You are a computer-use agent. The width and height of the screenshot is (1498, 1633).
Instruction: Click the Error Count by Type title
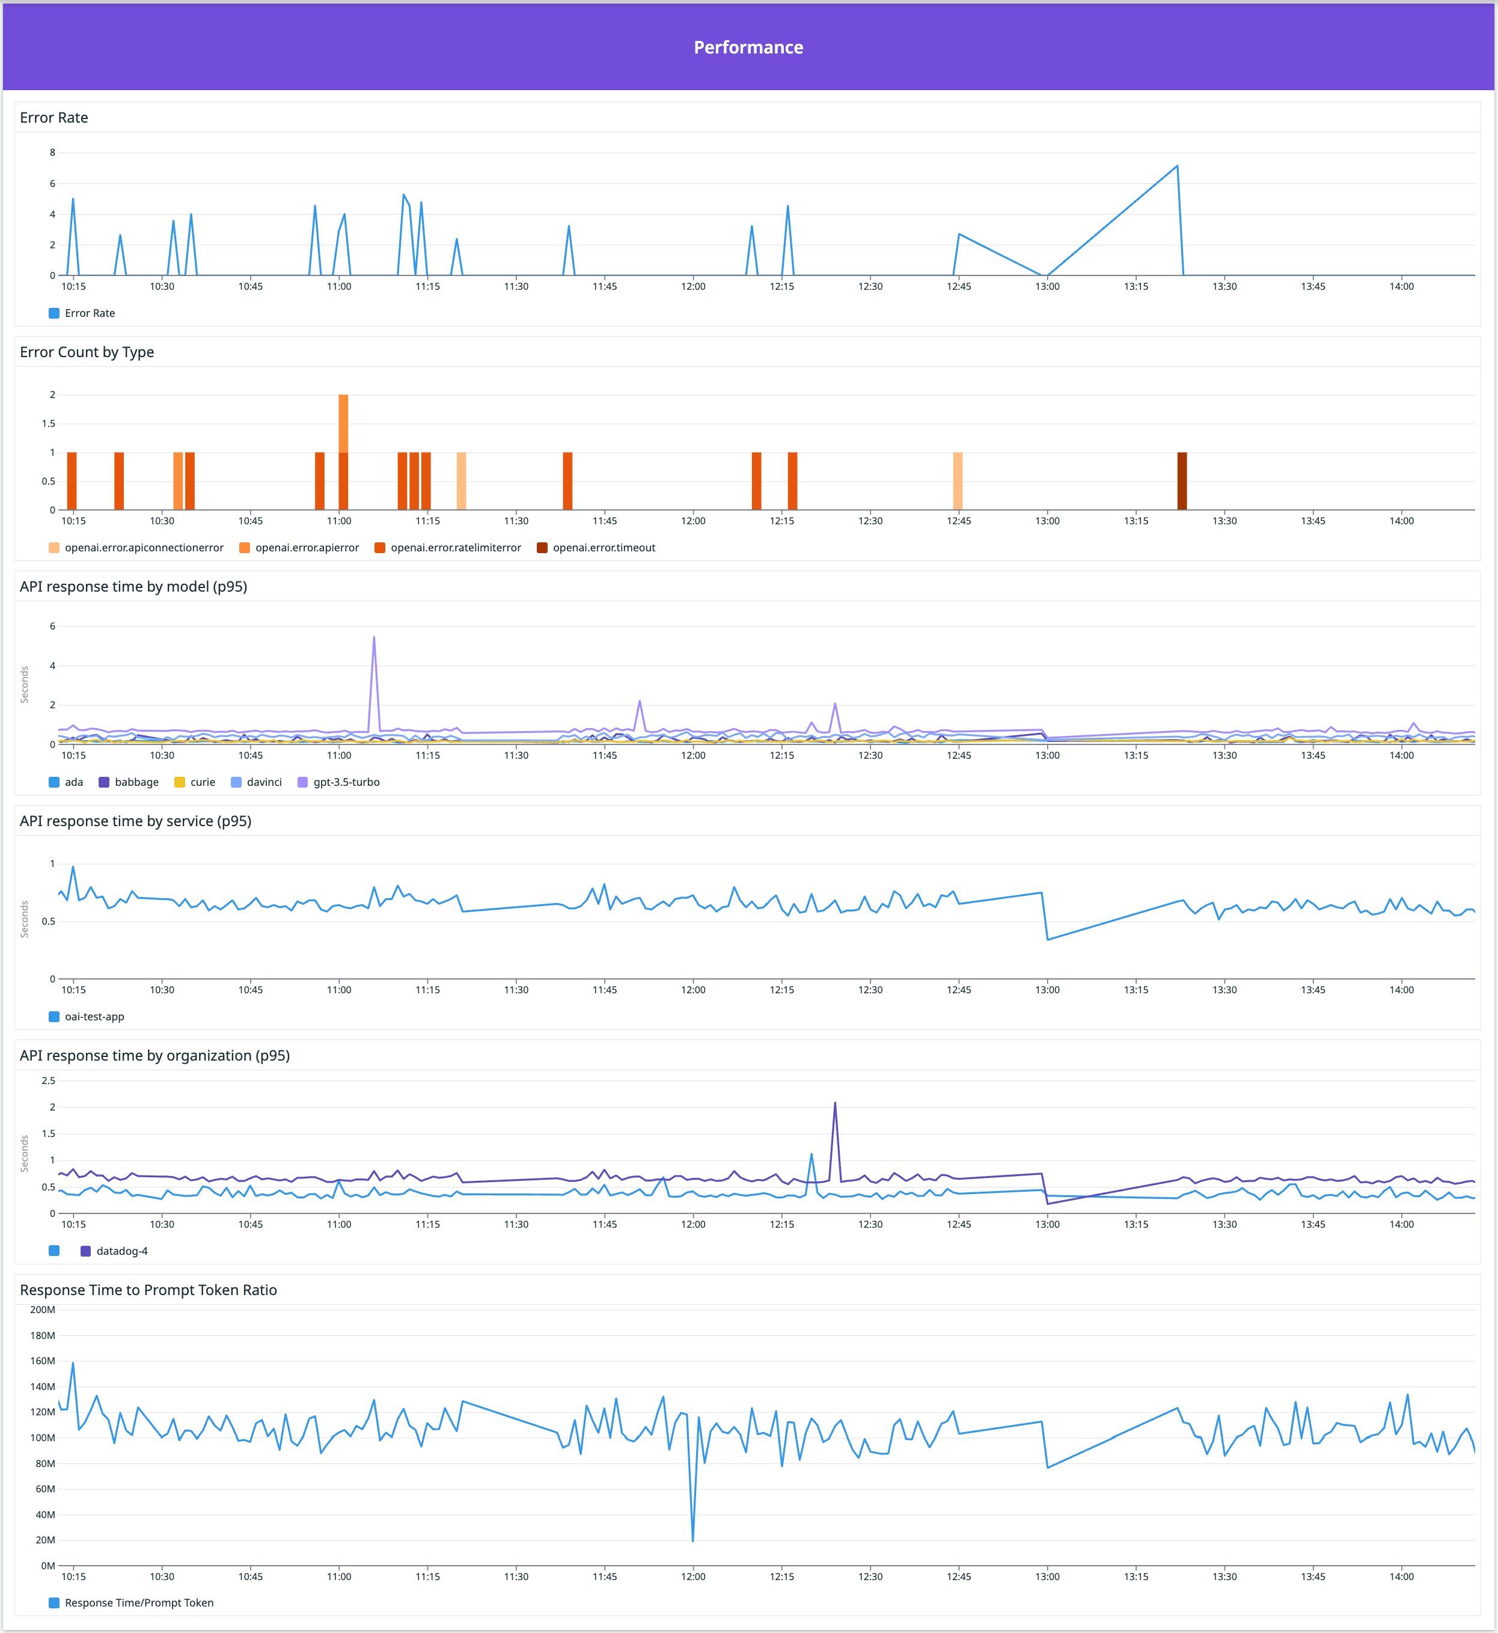click(x=87, y=352)
